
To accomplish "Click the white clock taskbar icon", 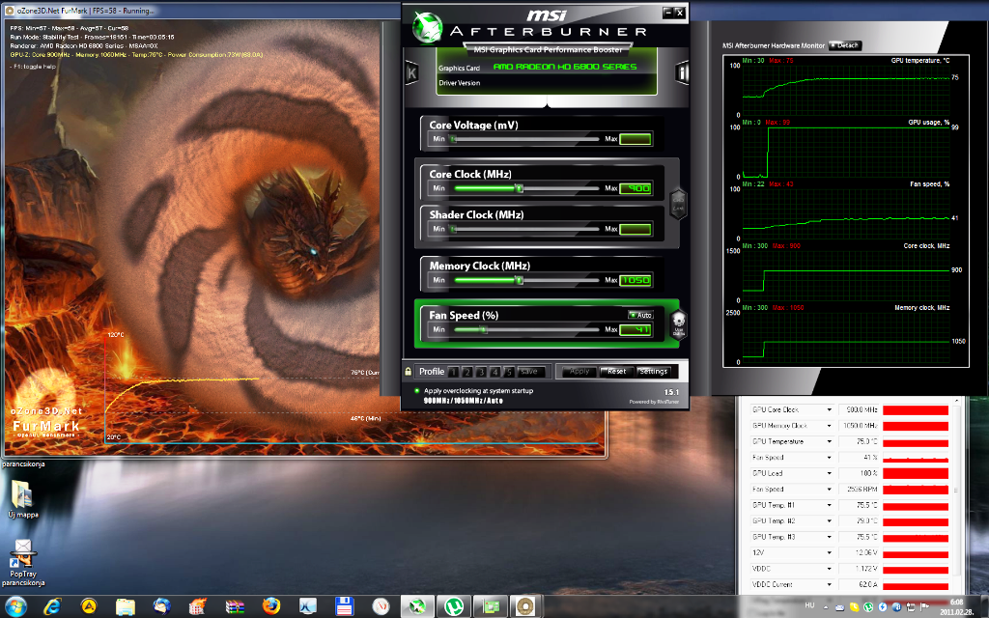I will pos(381,606).
